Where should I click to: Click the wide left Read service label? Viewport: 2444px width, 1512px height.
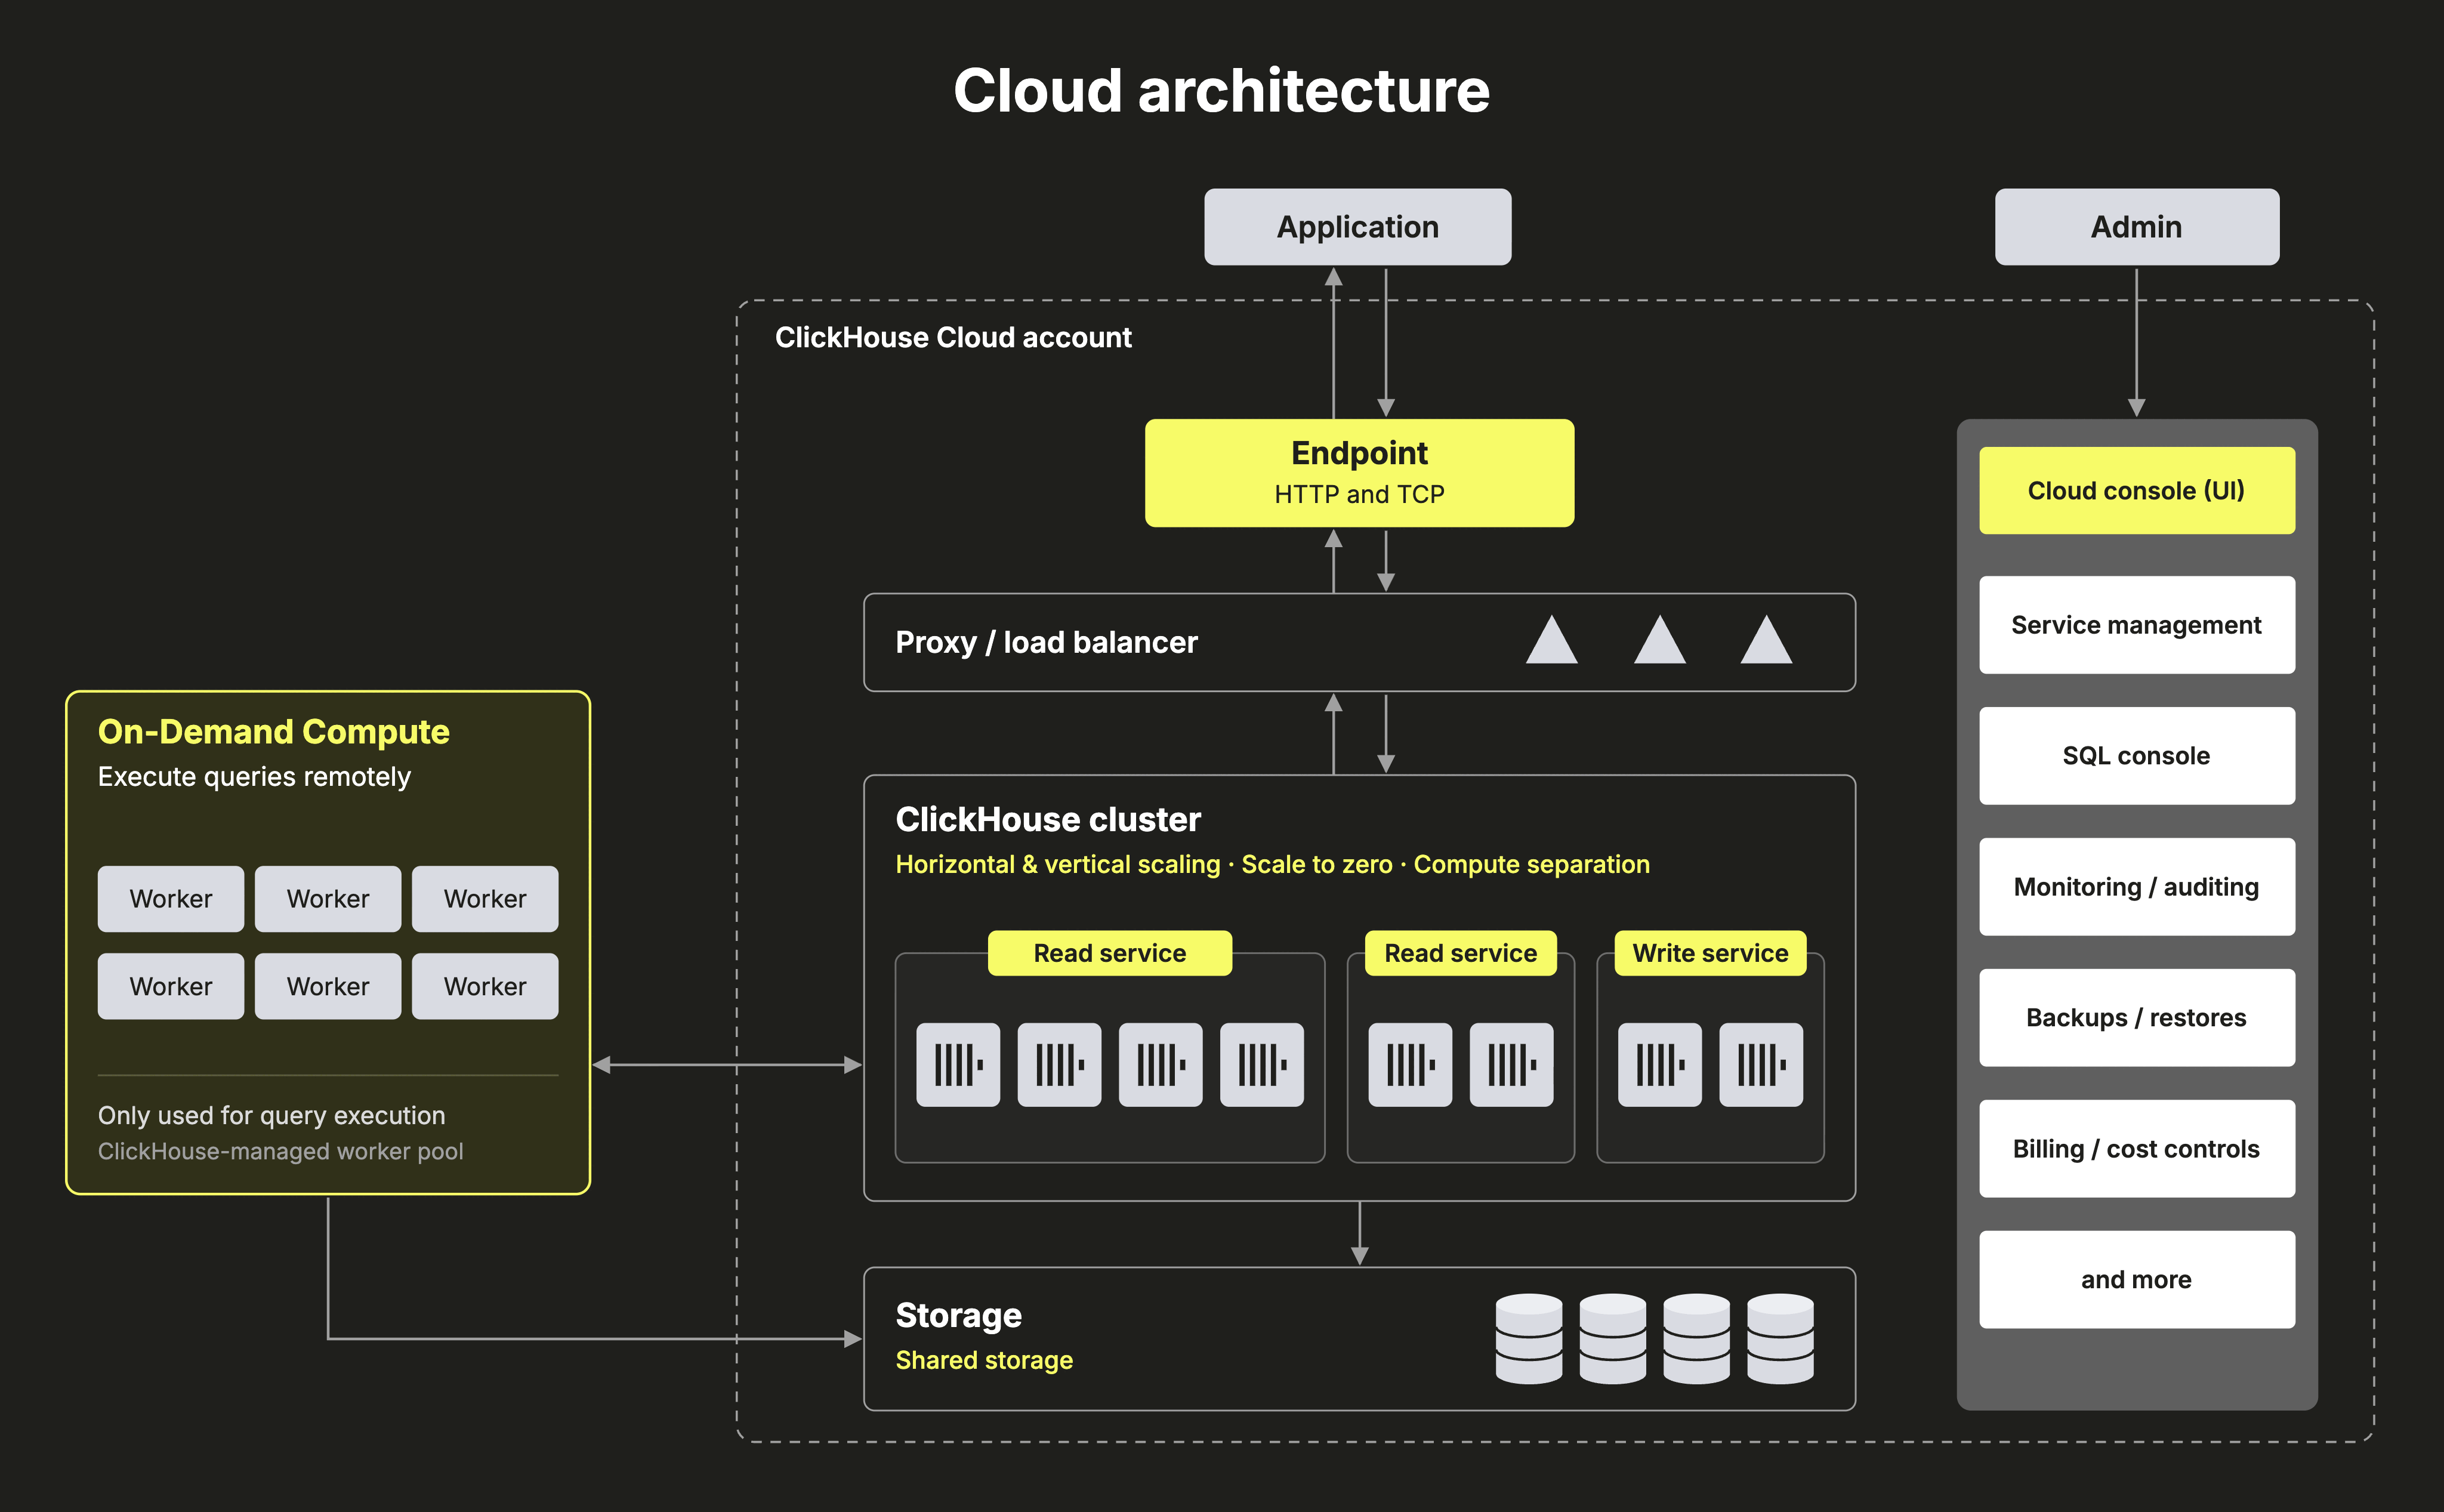[1110, 953]
